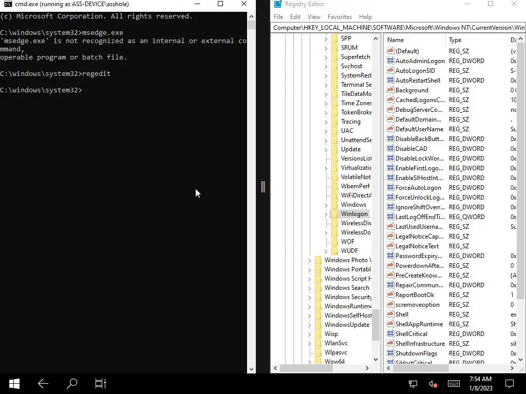
Task: Select the ShellAppRuntime value
Action: click(419, 324)
